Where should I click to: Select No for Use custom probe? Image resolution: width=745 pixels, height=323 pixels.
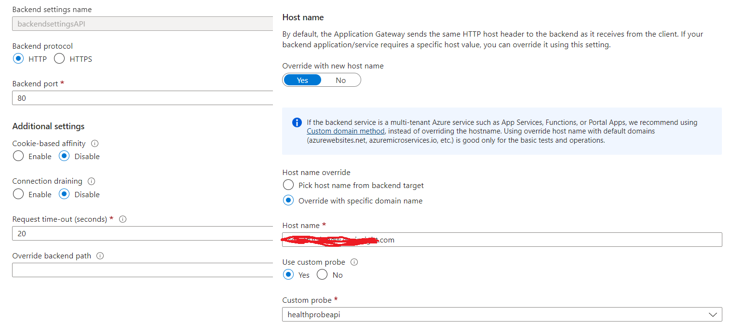322,275
